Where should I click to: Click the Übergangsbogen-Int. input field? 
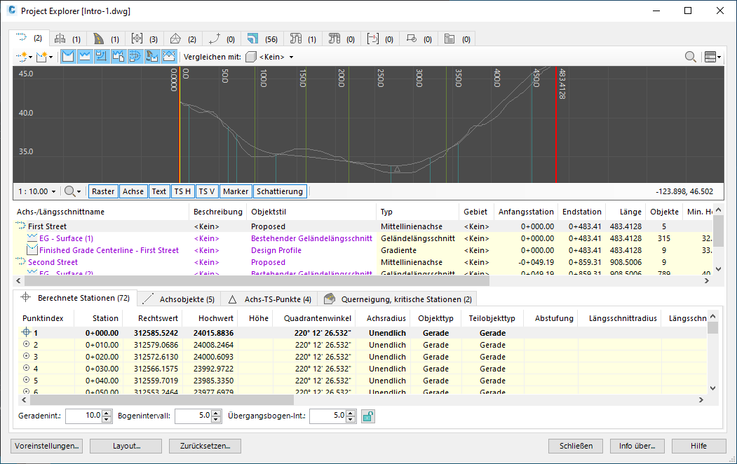point(327,416)
